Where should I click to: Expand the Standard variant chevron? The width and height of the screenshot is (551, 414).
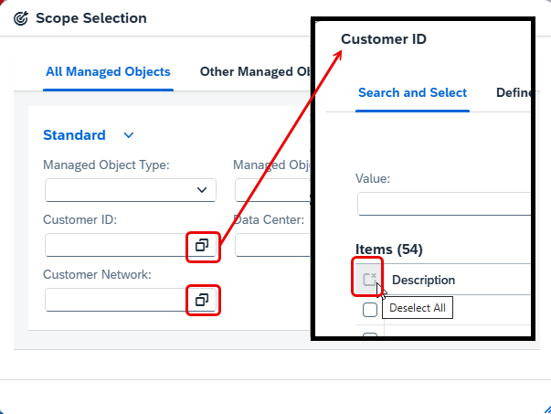coord(129,135)
